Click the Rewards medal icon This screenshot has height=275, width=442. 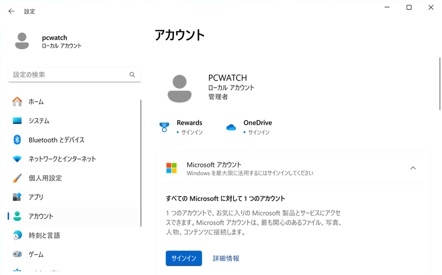[164, 128]
